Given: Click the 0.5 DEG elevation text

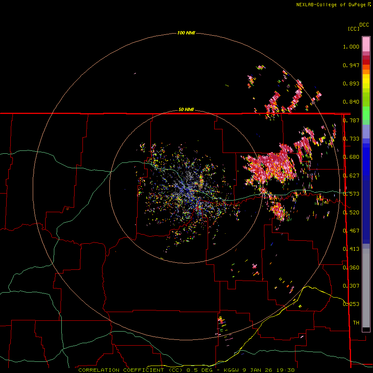Looking at the screenshot, I should coord(199,370).
